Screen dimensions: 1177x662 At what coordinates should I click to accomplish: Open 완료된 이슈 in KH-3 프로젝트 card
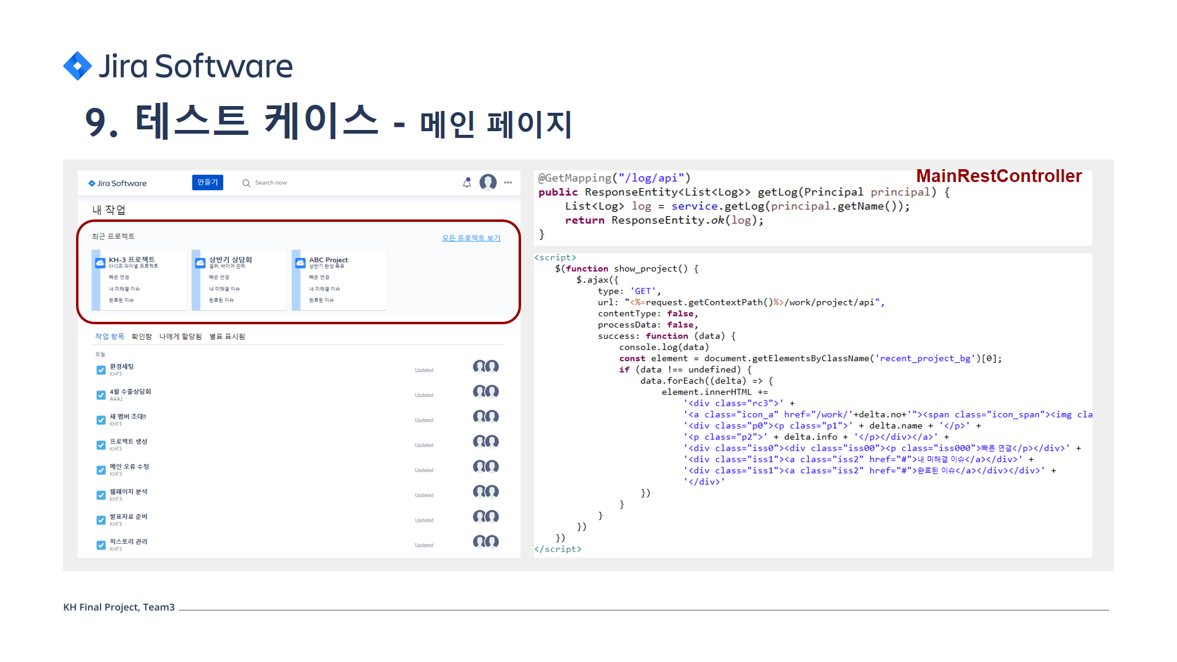[x=121, y=300]
